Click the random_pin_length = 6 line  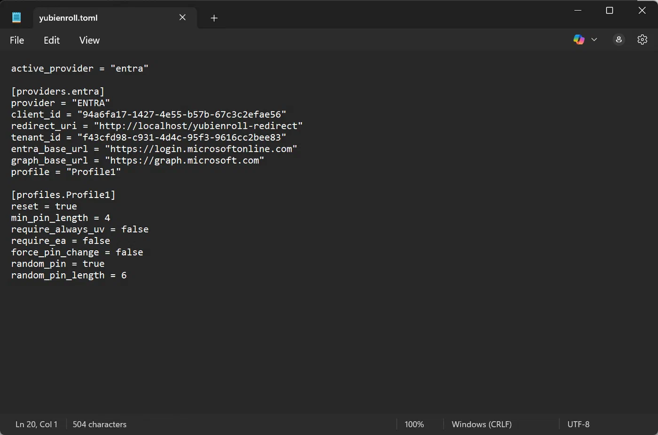coord(69,276)
